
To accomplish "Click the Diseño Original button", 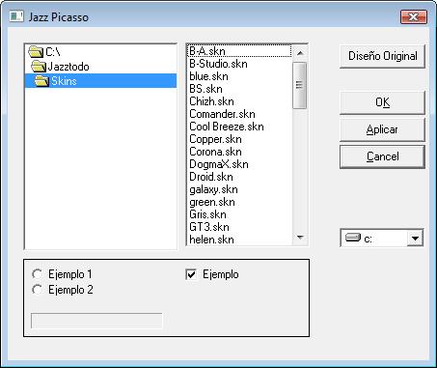I will tap(382, 56).
